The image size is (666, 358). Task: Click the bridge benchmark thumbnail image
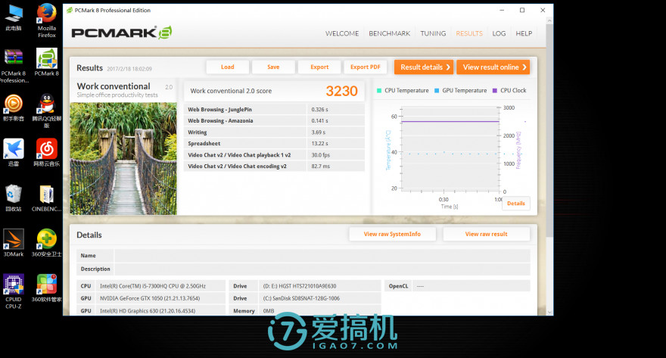(x=123, y=159)
